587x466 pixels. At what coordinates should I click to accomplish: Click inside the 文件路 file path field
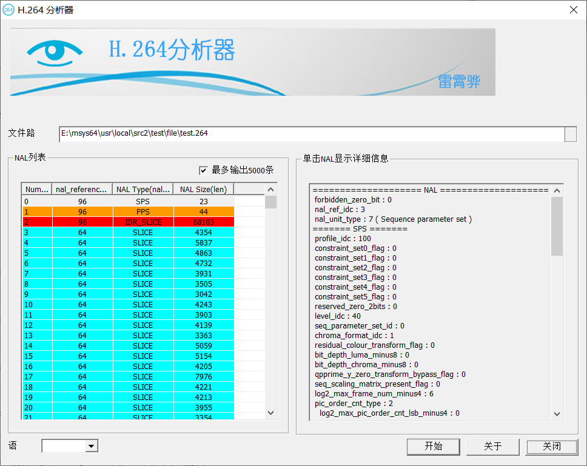pos(243,135)
